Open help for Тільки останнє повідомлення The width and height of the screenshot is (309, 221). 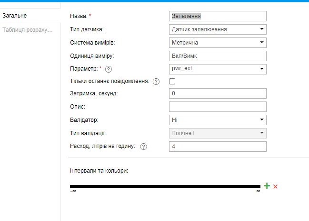click(x=156, y=82)
